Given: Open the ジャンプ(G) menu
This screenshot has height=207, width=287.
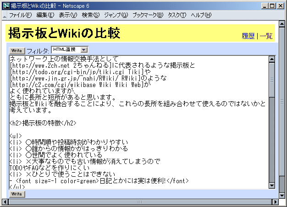Looking at the screenshot, I should tap(116, 15).
